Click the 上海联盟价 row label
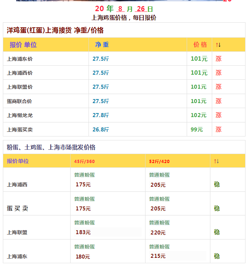This screenshot has height=265, width=248. 20,87
